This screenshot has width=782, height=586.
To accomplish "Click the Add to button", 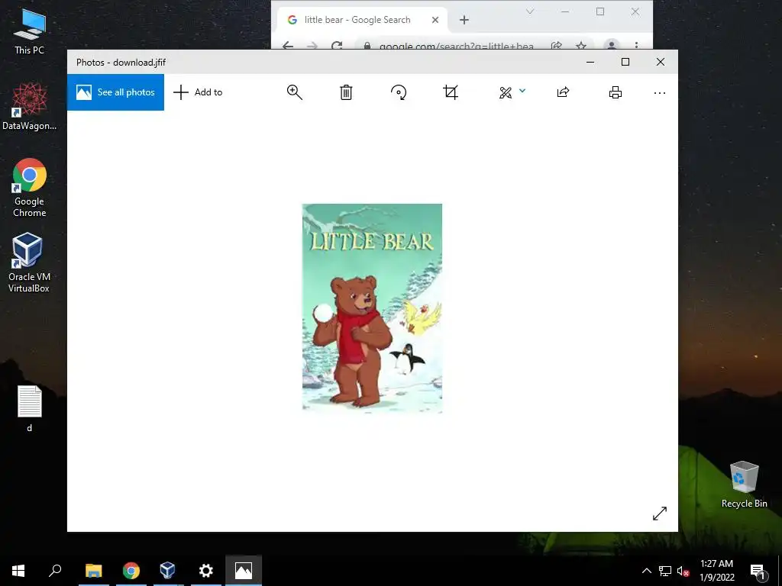I will click(x=198, y=92).
